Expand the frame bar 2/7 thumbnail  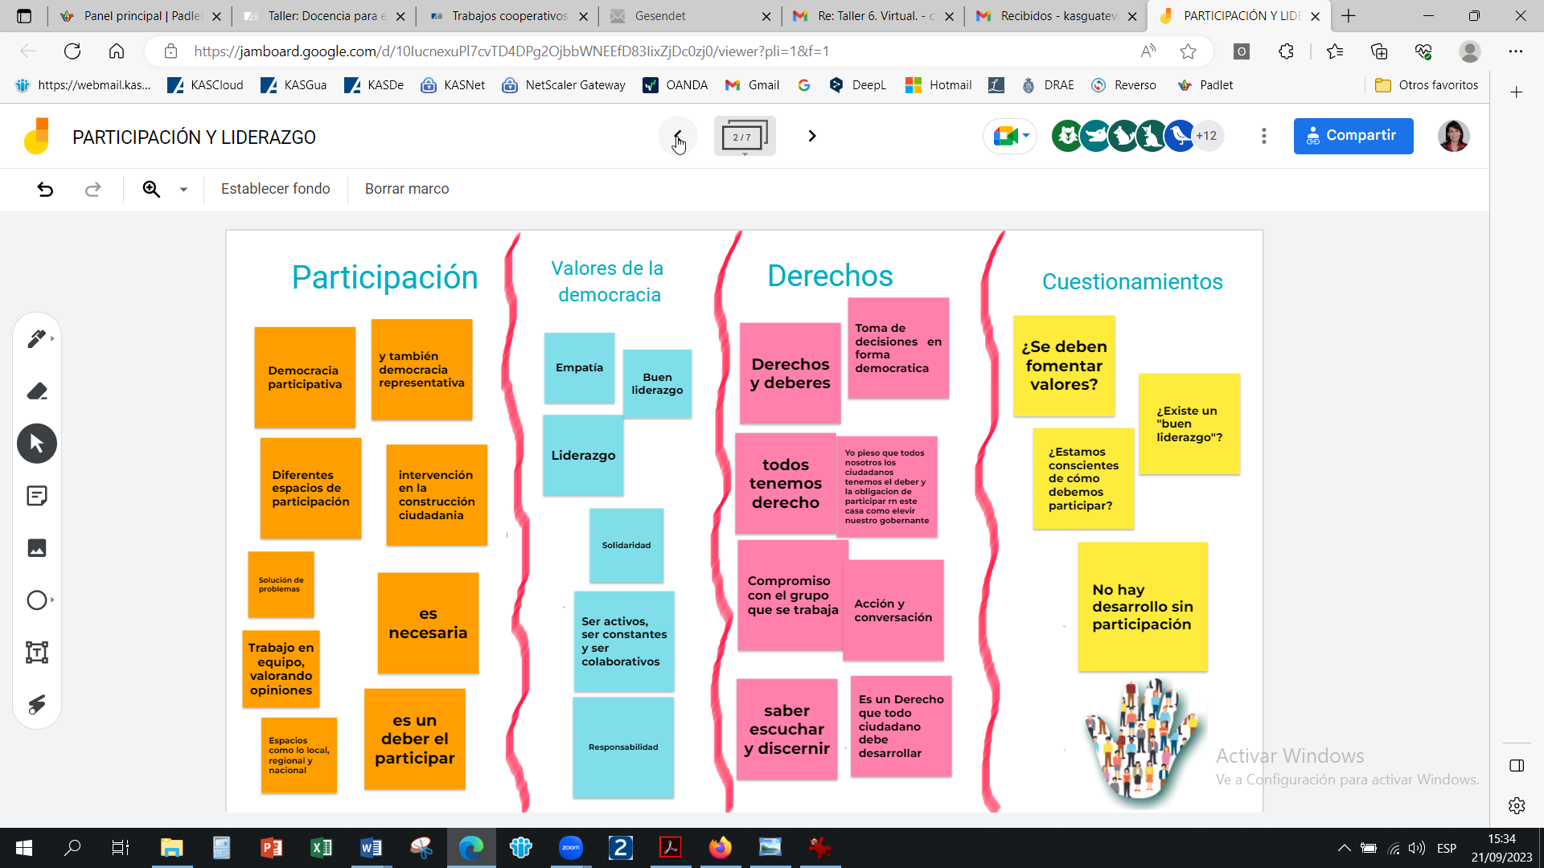click(x=744, y=137)
